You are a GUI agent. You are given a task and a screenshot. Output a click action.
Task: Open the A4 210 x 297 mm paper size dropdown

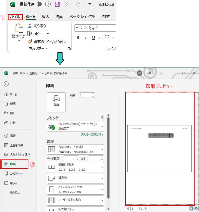(x=75, y=189)
